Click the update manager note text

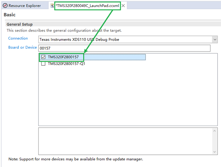coord(76,159)
